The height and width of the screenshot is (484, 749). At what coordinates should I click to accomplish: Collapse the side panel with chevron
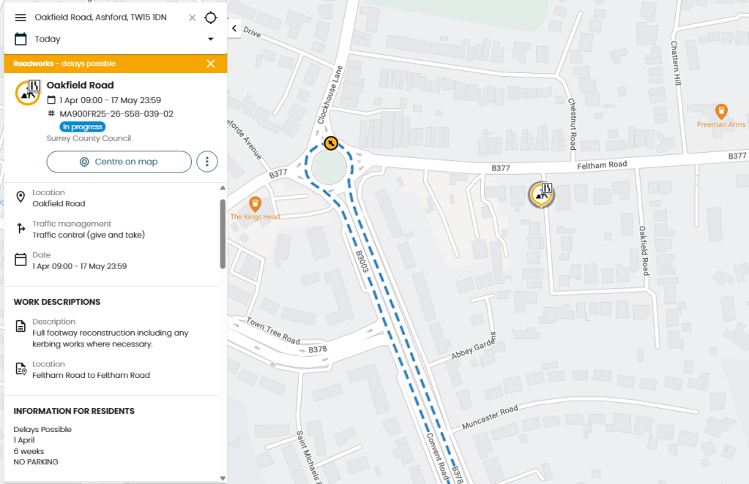click(x=234, y=29)
